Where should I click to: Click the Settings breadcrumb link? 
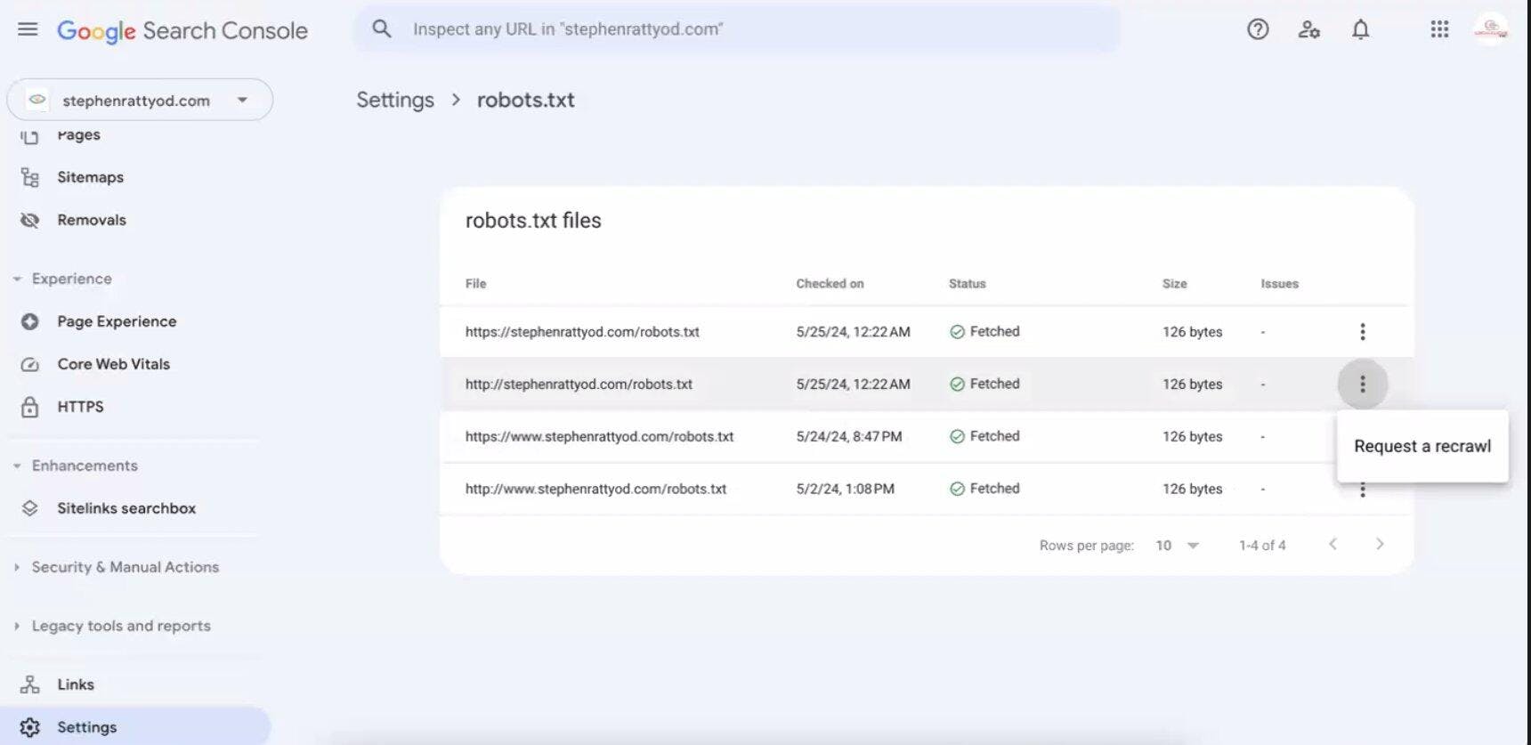395,100
